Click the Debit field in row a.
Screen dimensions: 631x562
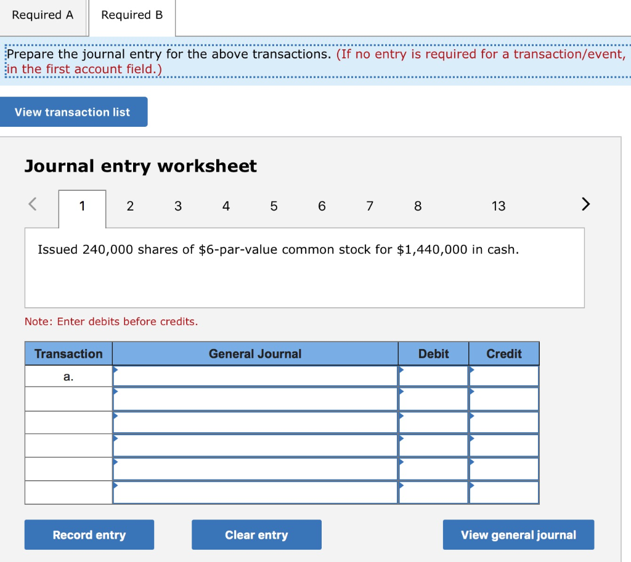tap(433, 376)
